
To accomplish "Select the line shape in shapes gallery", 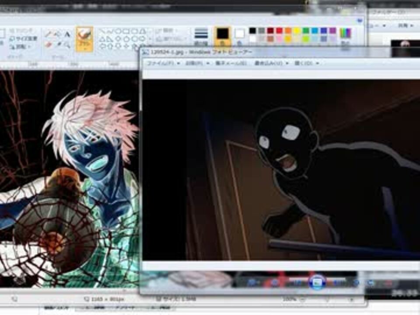I will coord(102,31).
